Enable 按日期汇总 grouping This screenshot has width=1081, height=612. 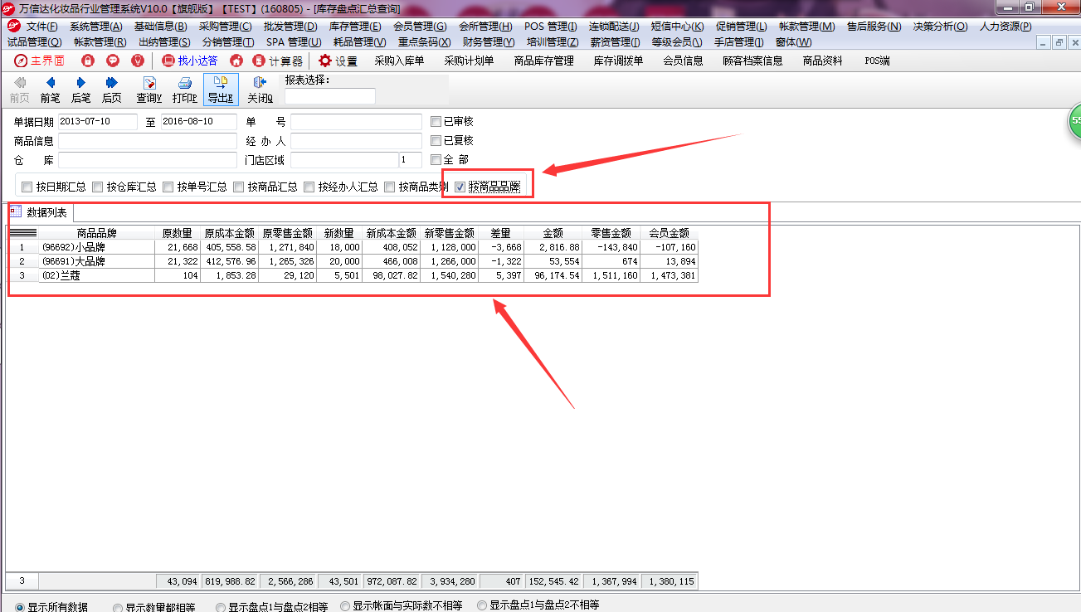point(27,187)
